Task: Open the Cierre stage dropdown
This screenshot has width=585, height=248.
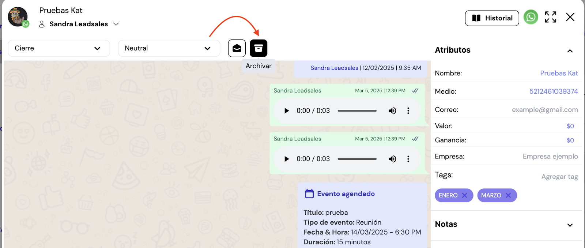Action: coord(59,48)
